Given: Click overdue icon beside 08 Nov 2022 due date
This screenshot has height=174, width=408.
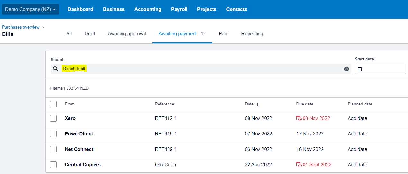Looking at the screenshot, I should coord(299,118).
